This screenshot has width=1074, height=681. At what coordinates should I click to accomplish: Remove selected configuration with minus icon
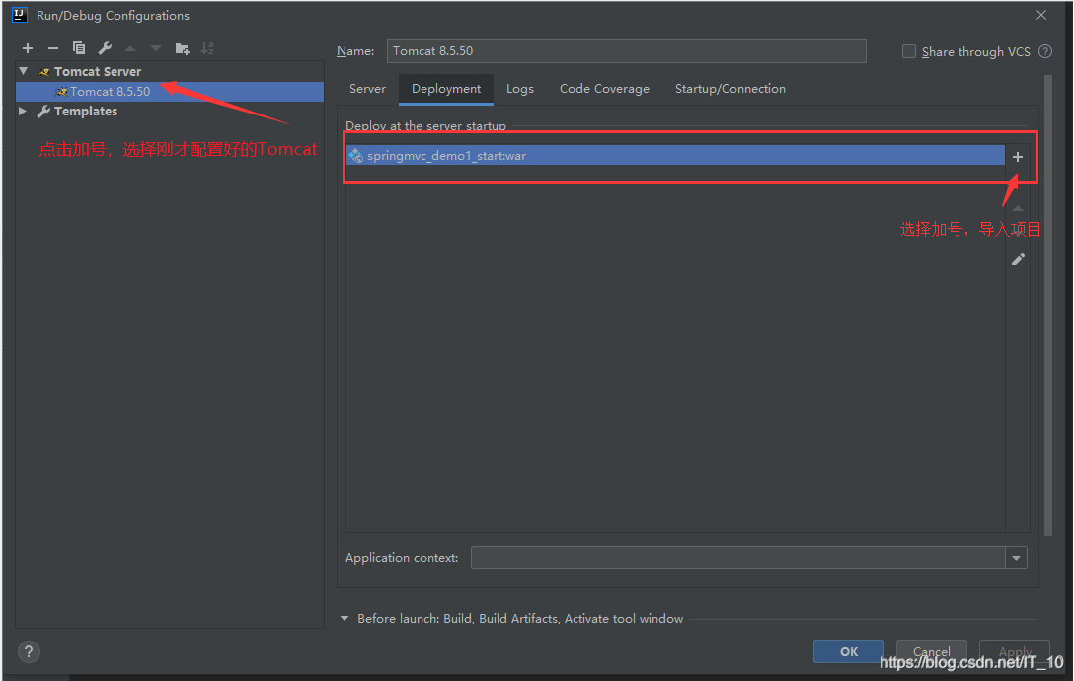(x=52, y=48)
